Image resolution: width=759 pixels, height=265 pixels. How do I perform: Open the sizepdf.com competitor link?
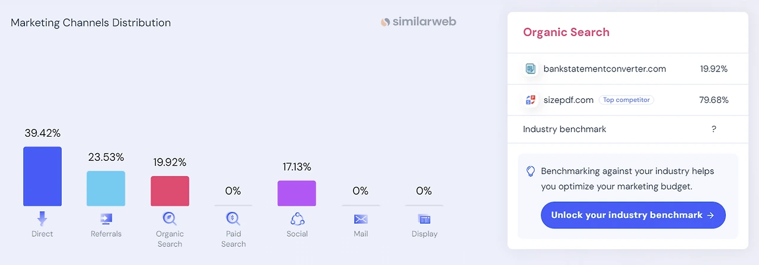568,100
